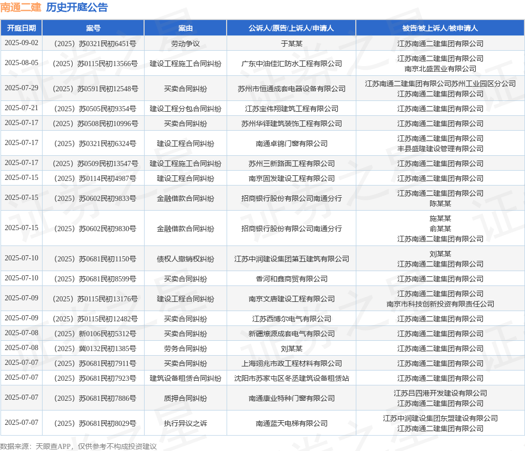Click plaintiff 上海翊兆市政工程材料有限公司
Screen dimensions: 525x451
coord(291,363)
